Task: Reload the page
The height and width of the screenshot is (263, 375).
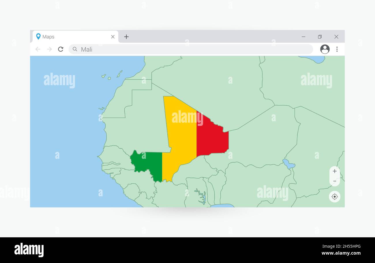Action: [61, 49]
